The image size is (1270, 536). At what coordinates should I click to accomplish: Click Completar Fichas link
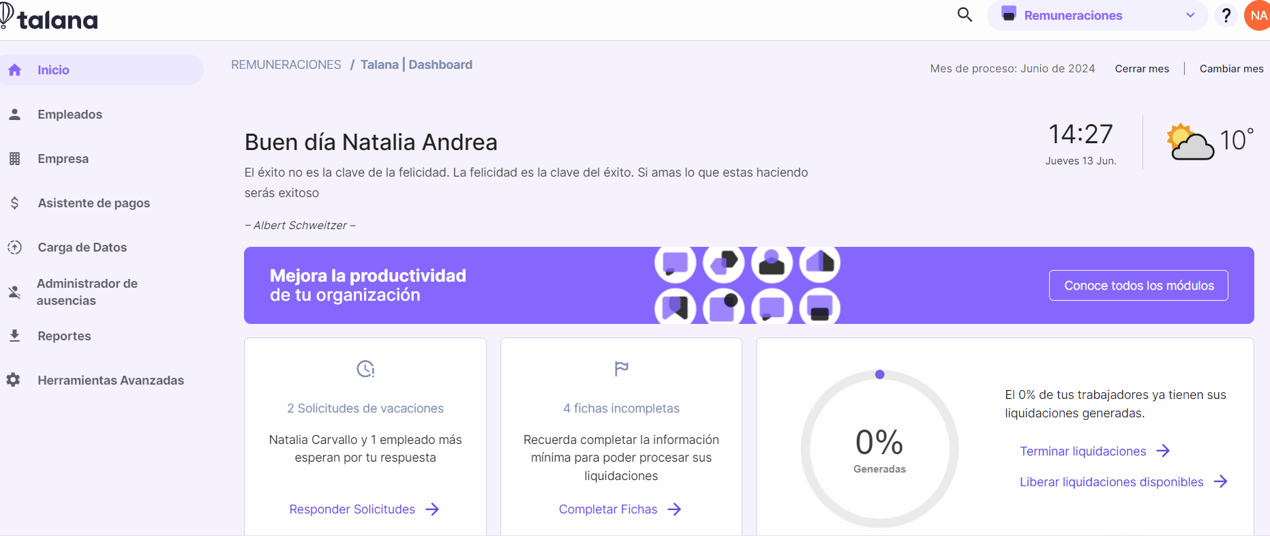point(608,509)
